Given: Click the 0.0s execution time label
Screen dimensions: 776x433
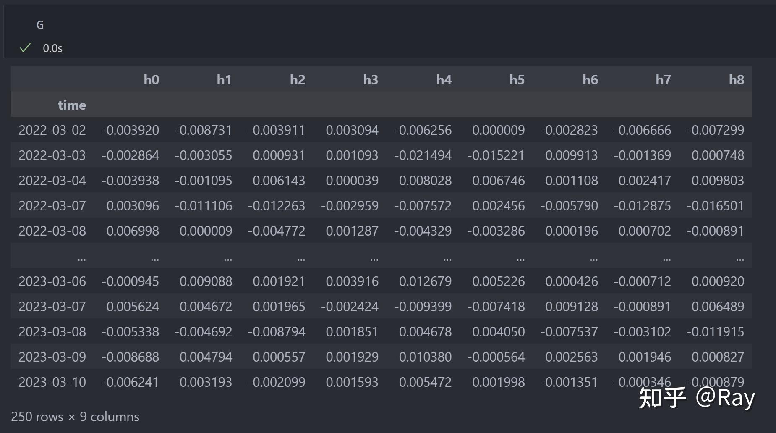Looking at the screenshot, I should pyautogui.click(x=52, y=48).
